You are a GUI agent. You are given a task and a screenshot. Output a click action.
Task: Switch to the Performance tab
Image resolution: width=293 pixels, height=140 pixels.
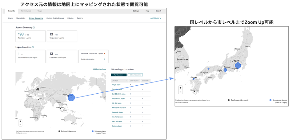(x=26, y=11)
